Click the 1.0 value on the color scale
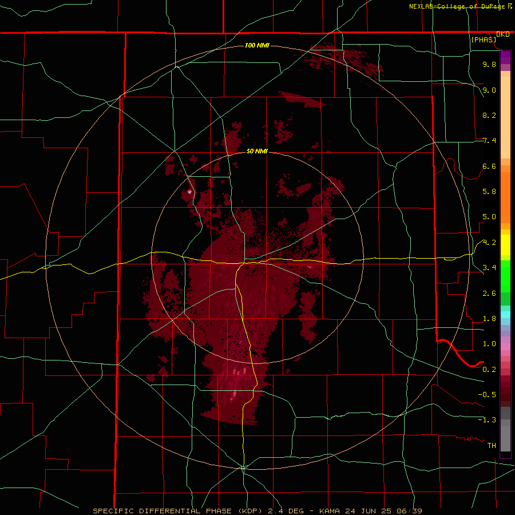The image size is (515, 515). [x=489, y=344]
